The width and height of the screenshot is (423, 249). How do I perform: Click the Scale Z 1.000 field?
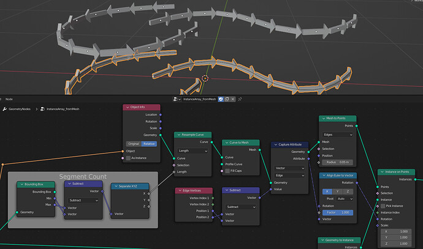396,243
